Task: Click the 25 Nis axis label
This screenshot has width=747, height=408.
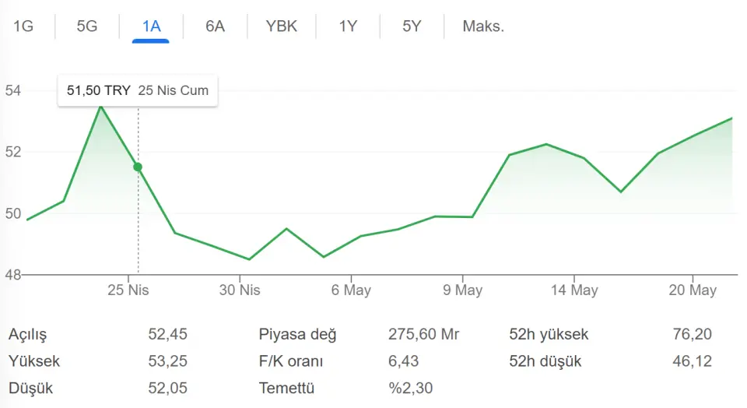Action: point(128,290)
